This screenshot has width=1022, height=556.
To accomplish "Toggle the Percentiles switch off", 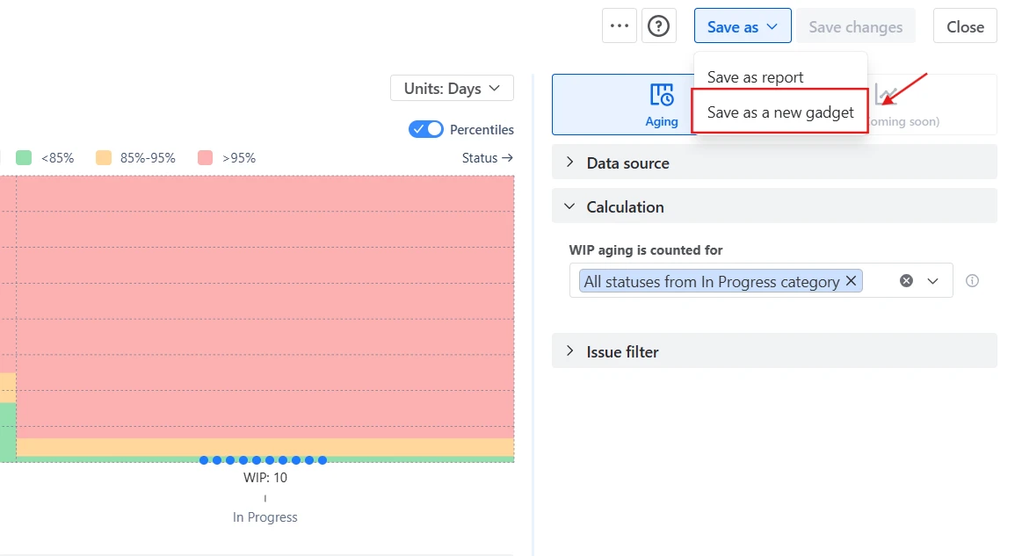I will (x=425, y=128).
